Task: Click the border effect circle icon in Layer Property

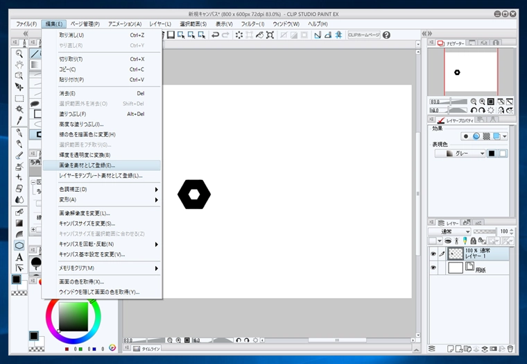Action: (466, 136)
